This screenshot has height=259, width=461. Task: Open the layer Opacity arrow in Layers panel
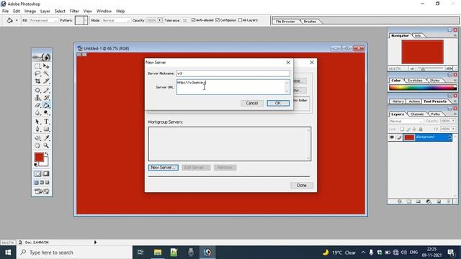[x=454, y=121]
